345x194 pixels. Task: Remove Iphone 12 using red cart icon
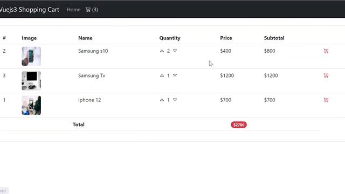(326, 100)
